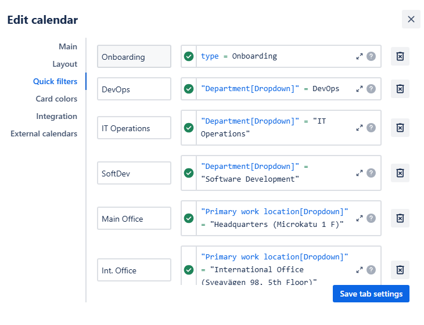Click Save tab settings button

(x=371, y=294)
